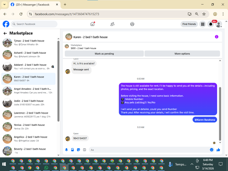Open the account profile menu

click(x=219, y=24)
